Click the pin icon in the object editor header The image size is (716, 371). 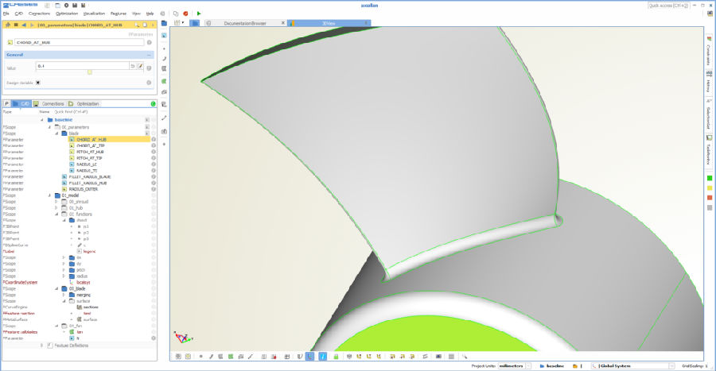8,25
